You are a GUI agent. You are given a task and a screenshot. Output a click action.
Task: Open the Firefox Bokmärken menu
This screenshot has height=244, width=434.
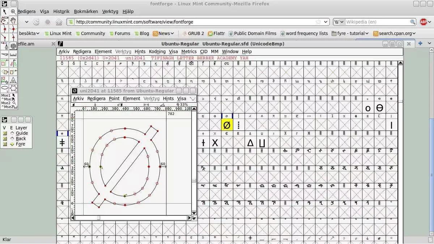[x=86, y=12]
